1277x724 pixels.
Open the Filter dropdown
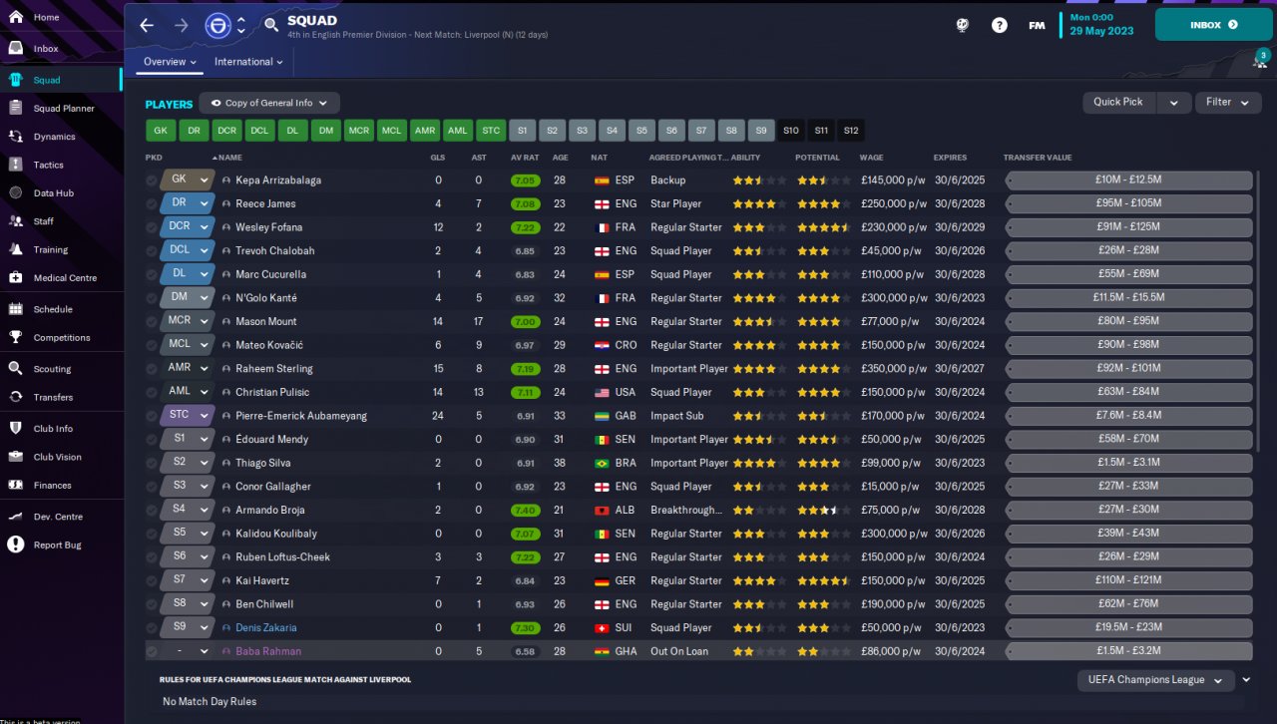pos(1228,102)
